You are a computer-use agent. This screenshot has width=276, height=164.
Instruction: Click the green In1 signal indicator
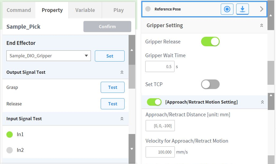point(10,135)
